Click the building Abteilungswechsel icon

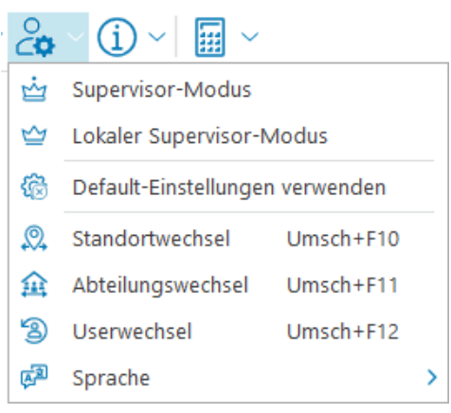click(34, 284)
